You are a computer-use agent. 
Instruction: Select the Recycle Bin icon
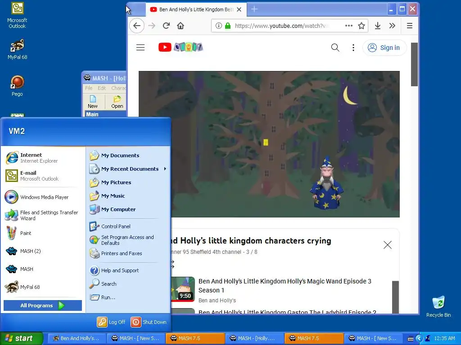[438, 307]
